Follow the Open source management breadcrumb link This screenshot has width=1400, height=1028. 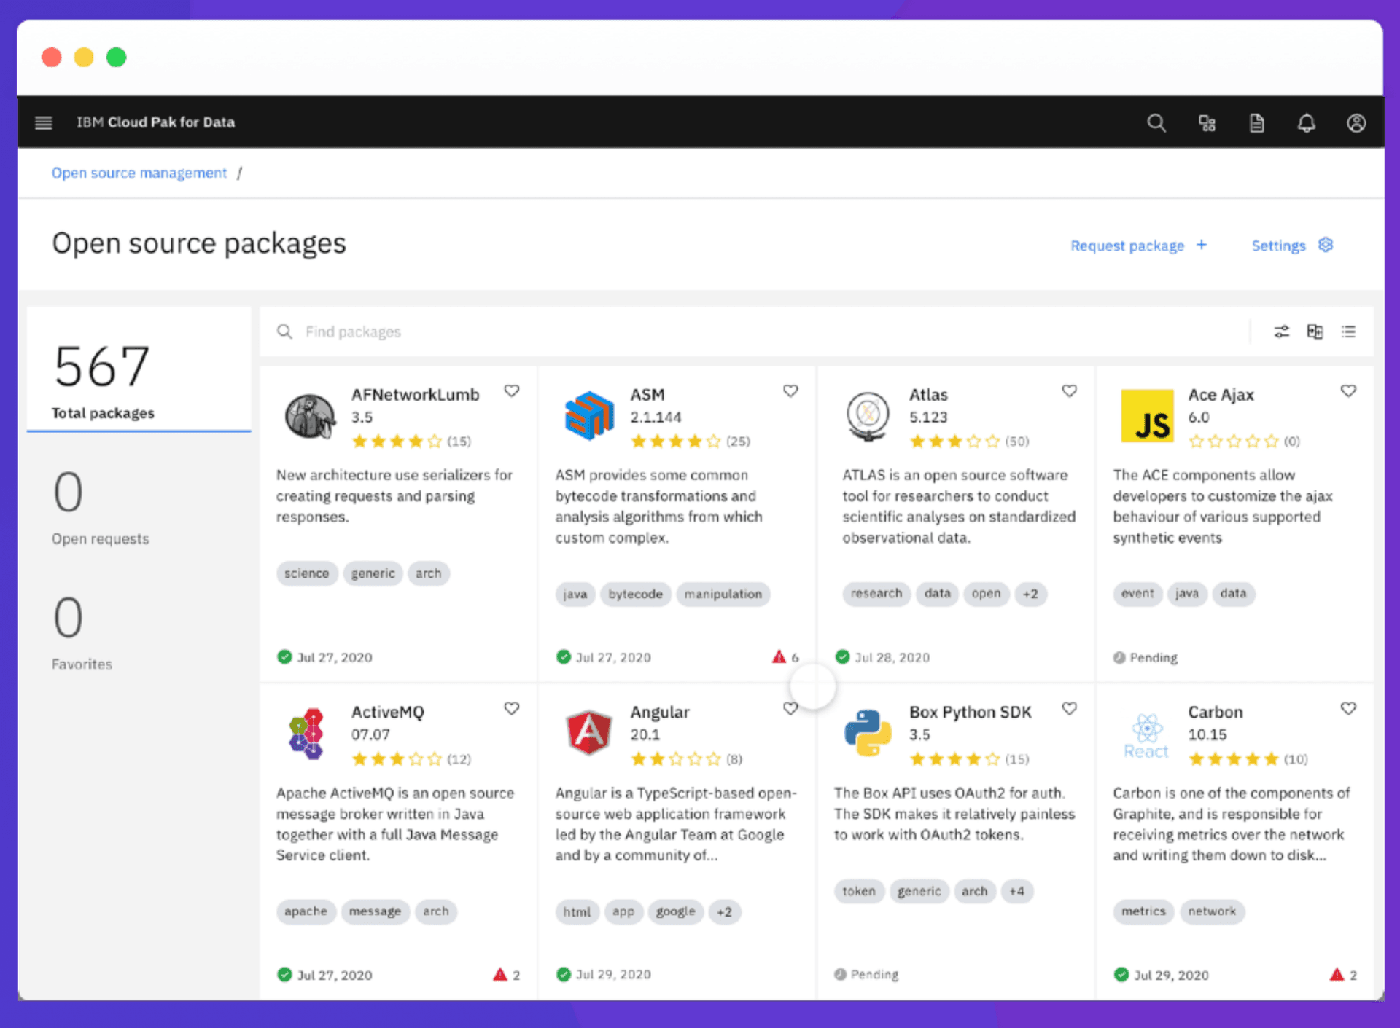[139, 173]
